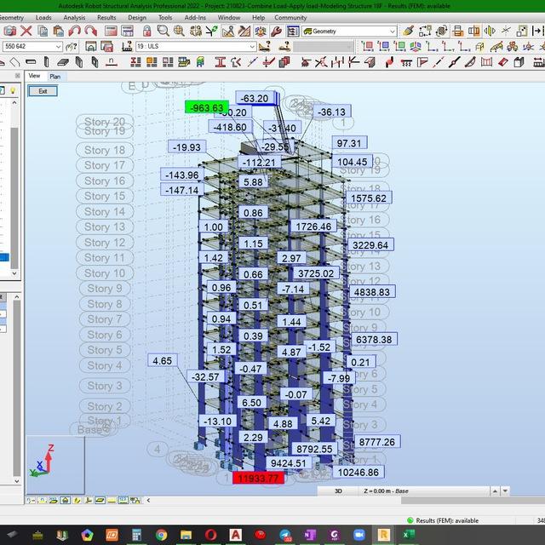Toggle the light bulb icon in side panel
The width and height of the screenshot is (545, 545).
click(13, 91)
